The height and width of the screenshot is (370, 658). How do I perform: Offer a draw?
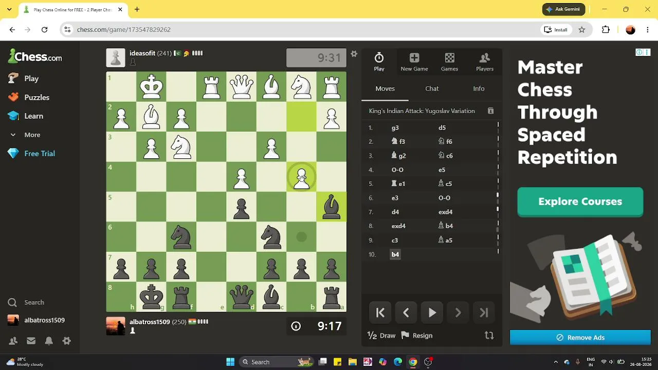[381, 336]
